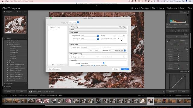Image resolution: width=193 pixels, height=108 pixels.
Task: Switch to the Print module
Action: coord(182,8)
